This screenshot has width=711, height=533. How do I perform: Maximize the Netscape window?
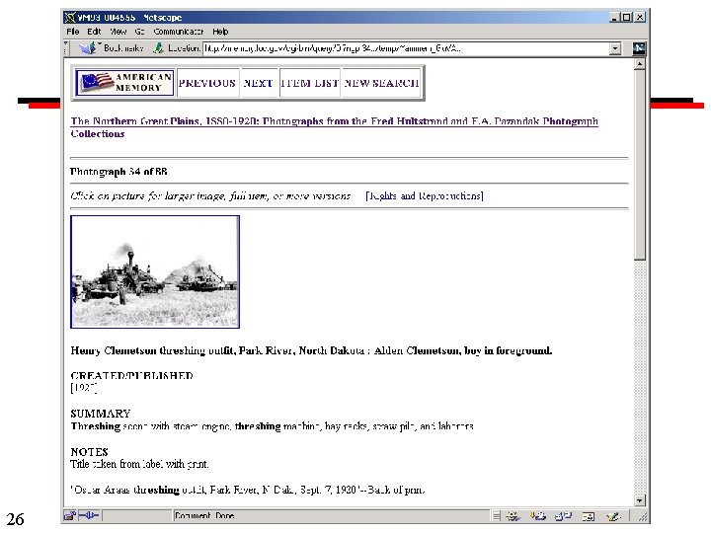point(627,17)
